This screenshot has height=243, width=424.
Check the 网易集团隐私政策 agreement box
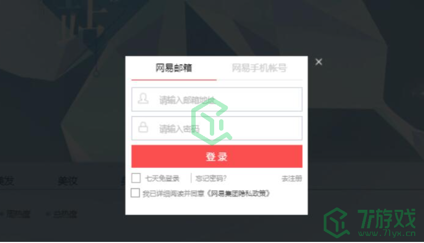135,193
